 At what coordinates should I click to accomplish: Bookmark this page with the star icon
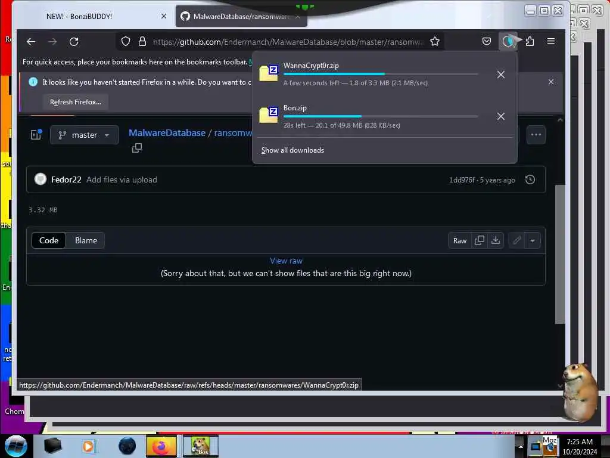434,41
